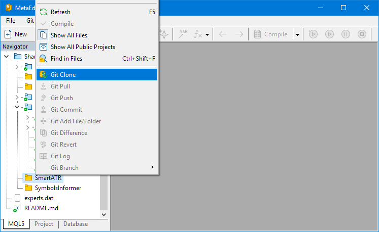Image resolution: width=379 pixels, height=232 pixels.
Task: Click Git Log menu item
Action: tap(97, 156)
